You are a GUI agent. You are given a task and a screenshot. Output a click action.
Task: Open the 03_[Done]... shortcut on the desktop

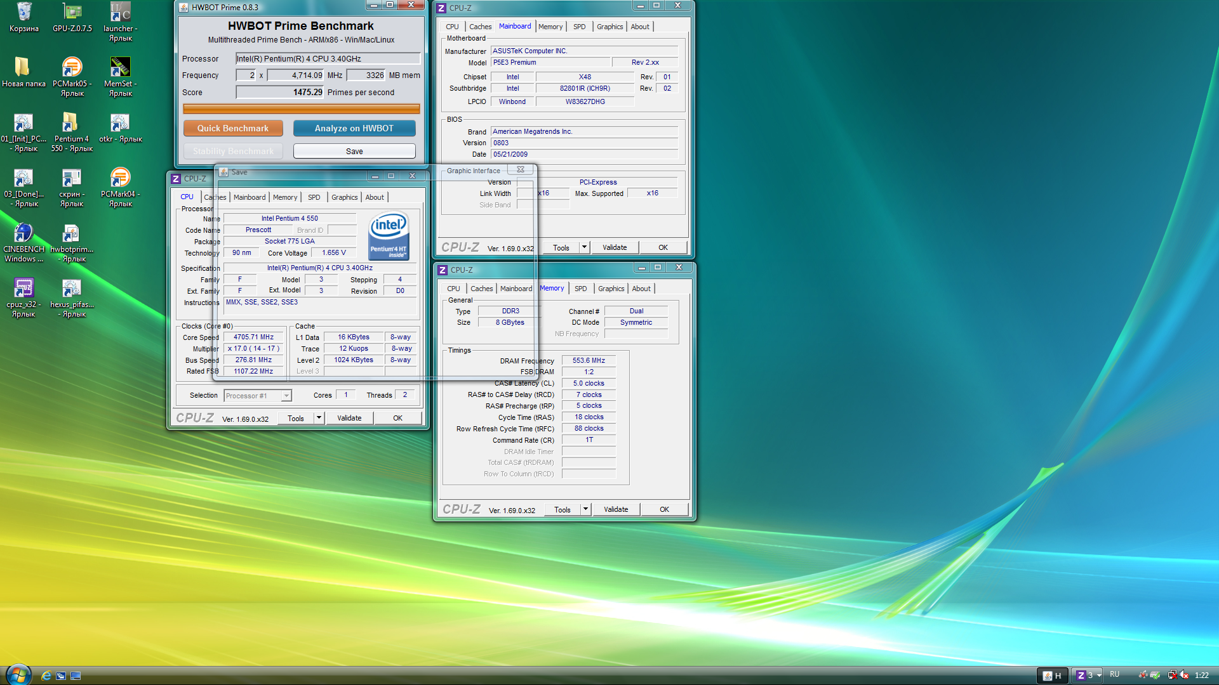tap(24, 187)
